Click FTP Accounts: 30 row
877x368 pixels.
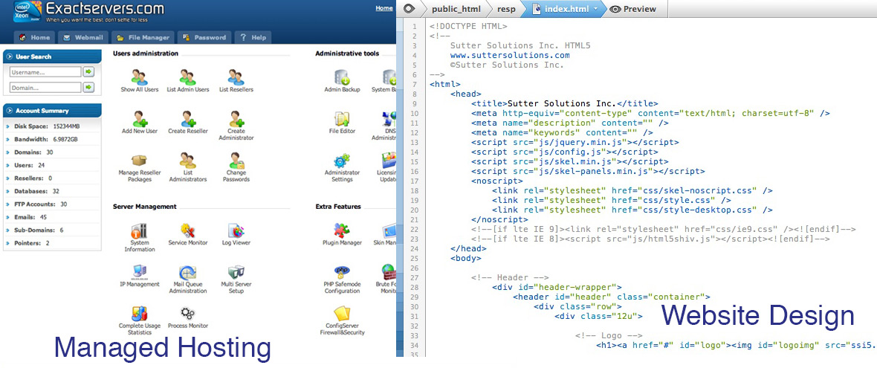(x=52, y=204)
